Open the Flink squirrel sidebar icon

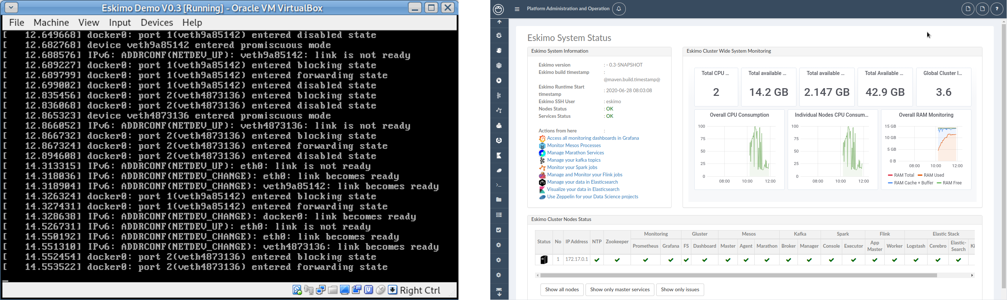tap(499, 125)
